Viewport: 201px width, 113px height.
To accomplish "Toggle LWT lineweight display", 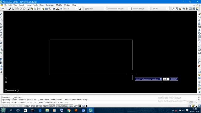I will 76,106.
